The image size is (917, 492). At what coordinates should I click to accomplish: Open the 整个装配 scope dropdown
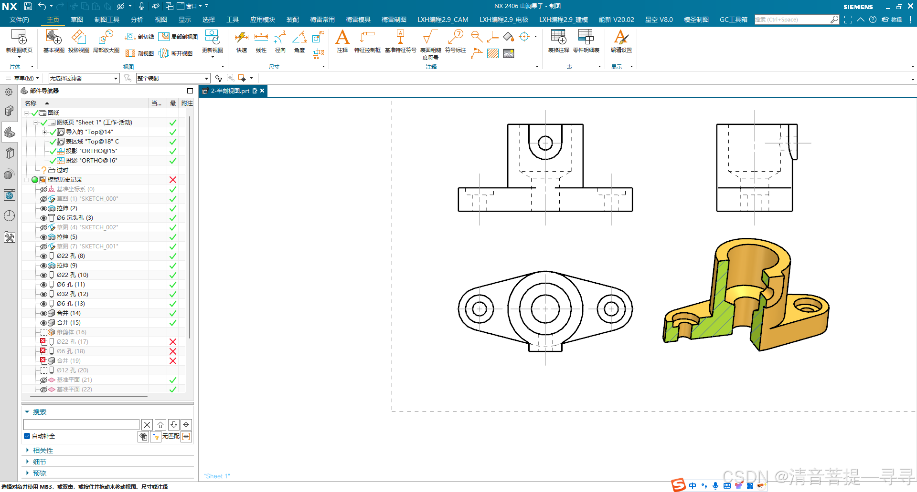[173, 78]
